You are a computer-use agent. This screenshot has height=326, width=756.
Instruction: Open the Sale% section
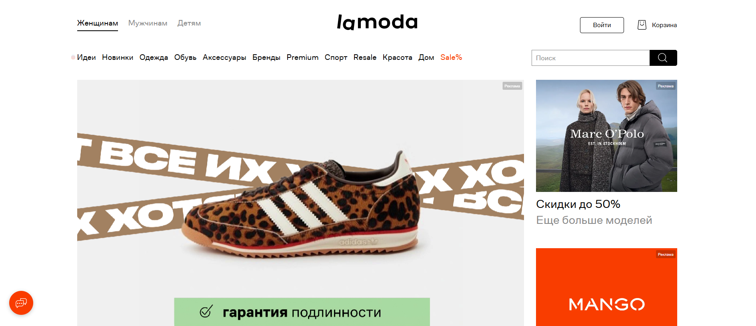451,57
